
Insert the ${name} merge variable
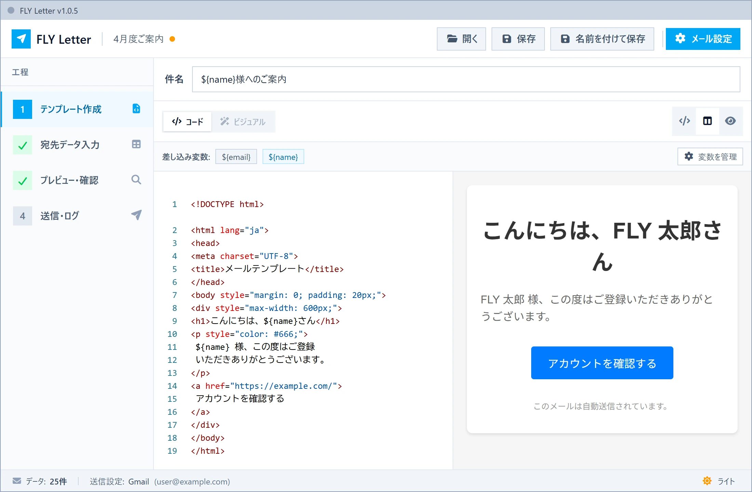[283, 157]
